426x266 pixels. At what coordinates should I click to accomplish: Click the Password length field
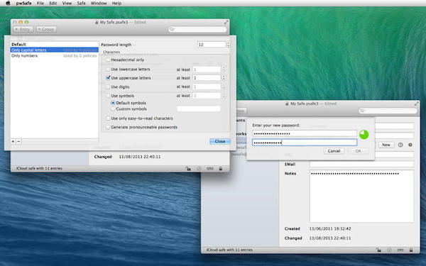pos(212,45)
